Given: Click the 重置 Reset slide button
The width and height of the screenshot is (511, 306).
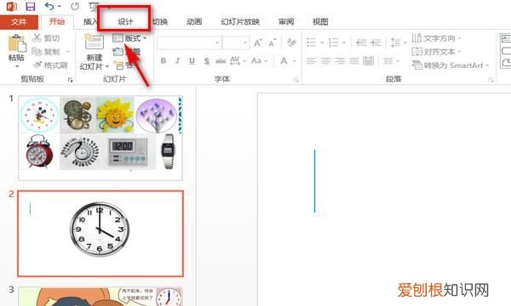Looking at the screenshot, I should click(x=126, y=52).
